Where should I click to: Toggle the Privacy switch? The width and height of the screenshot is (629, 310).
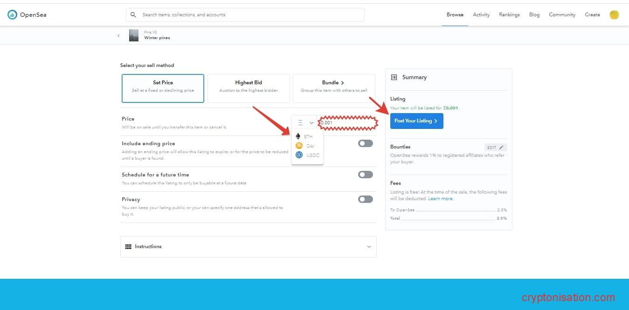point(365,199)
